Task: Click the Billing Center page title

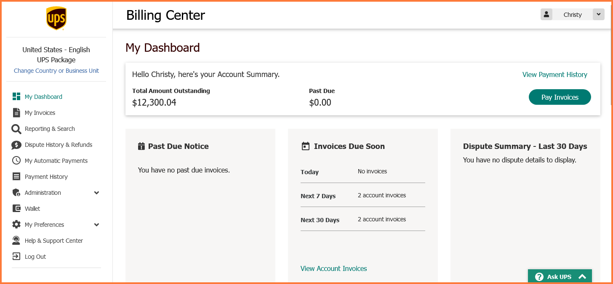Action: (x=165, y=15)
